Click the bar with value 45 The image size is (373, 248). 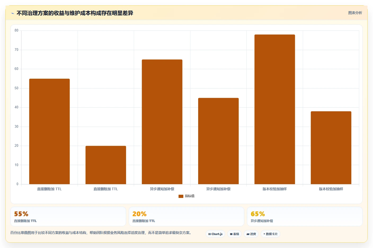coord(218,141)
